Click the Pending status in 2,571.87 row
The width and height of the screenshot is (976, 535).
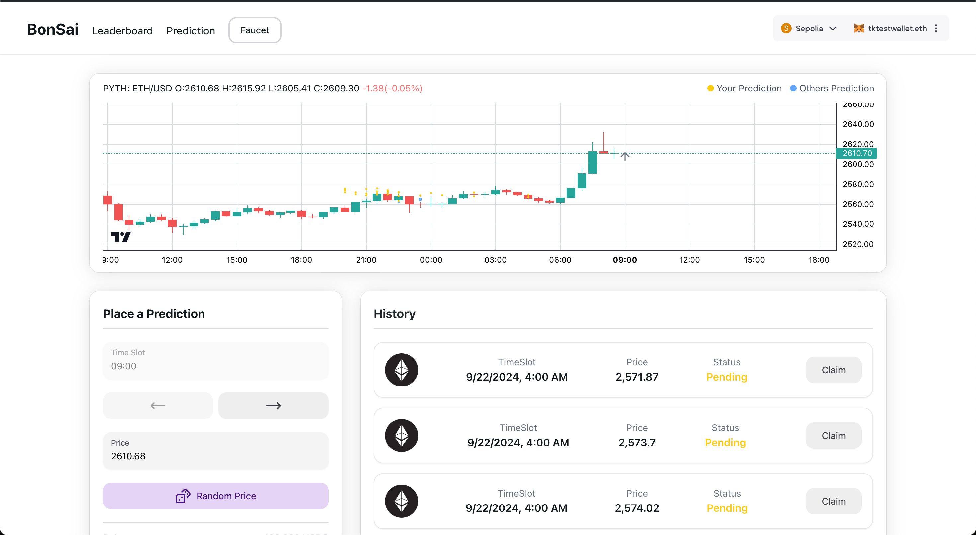(x=727, y=377)
